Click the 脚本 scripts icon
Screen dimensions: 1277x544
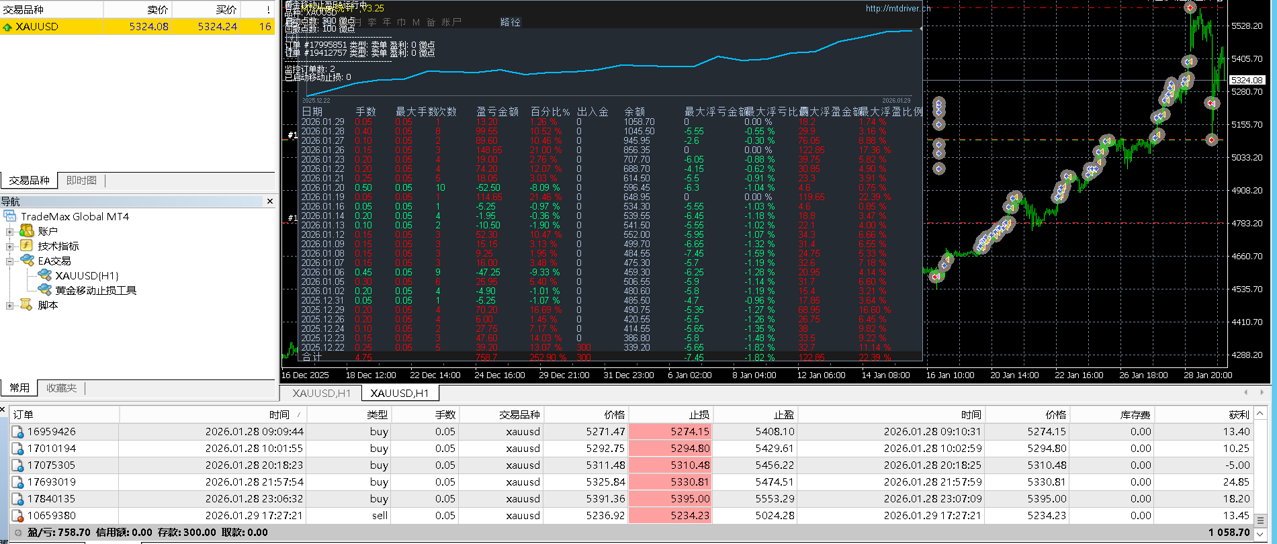click(x=27, y=305)
